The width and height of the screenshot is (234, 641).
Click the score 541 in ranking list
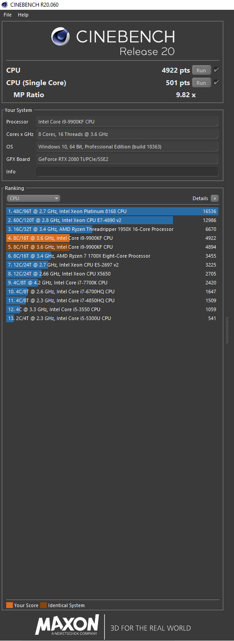212,318
